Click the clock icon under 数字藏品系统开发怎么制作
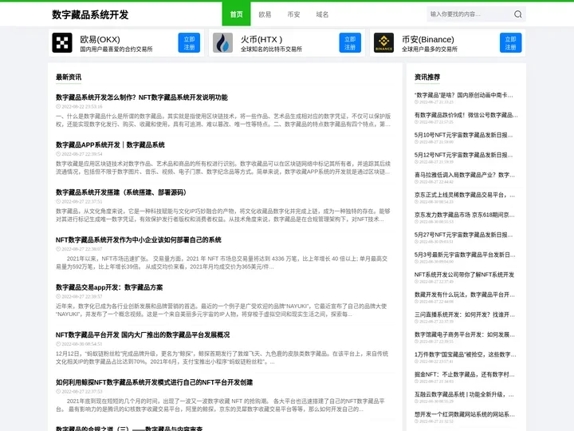574x431 pixels. coord(58,107)
